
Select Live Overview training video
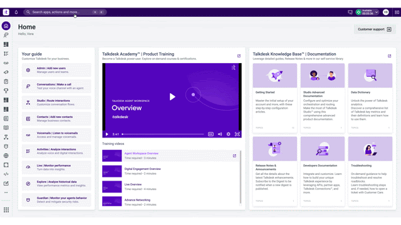170,187
